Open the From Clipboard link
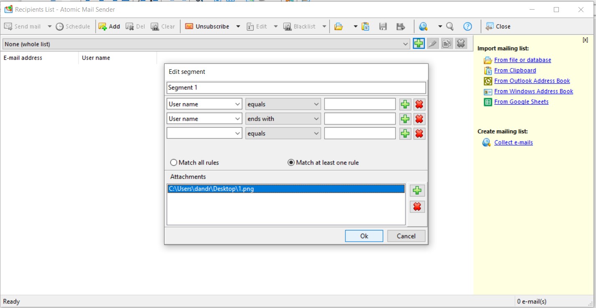 click(x=515, y=71)
